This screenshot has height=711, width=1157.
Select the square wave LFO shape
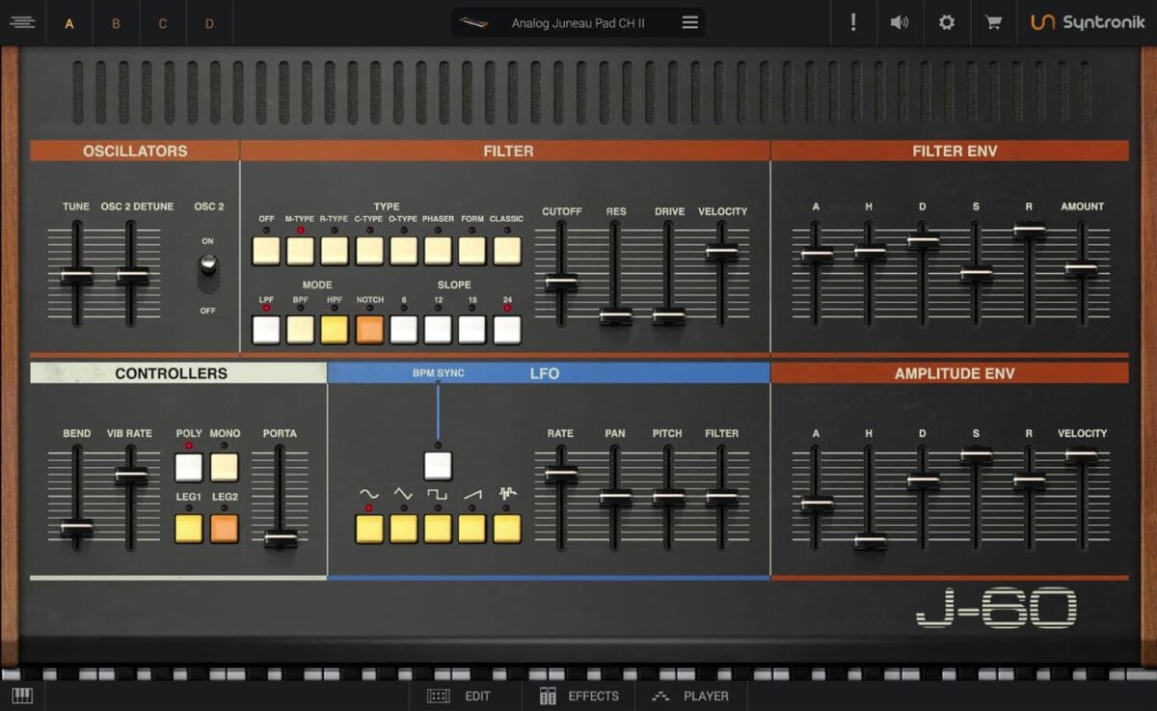pyautogui.click(x=438, y=527)
